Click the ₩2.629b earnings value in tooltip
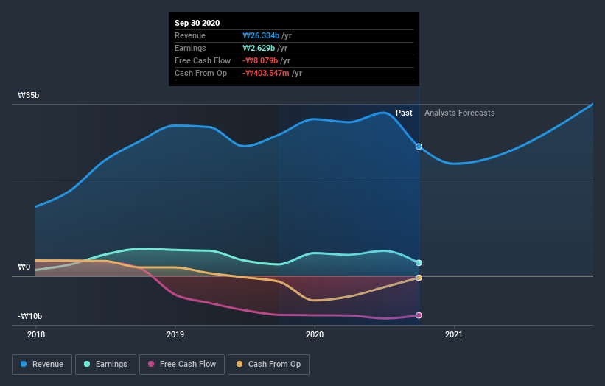Screen dimensions: 605x386 [x=259, y=48]
